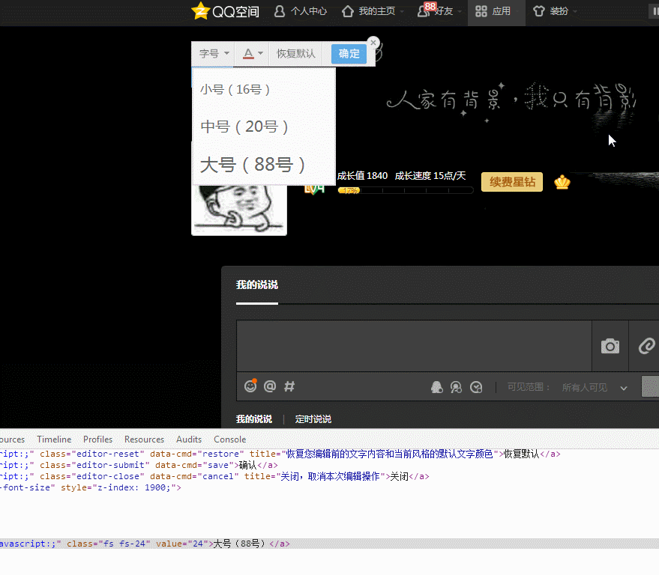The height and width of the screenshot is (575, 659).
Task: Expand the 字号 font size dropdown
Action: click(x=214, y=54)
